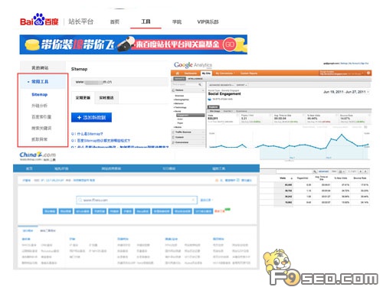Switch to the 定期更新 tab

tap(83, 98)
